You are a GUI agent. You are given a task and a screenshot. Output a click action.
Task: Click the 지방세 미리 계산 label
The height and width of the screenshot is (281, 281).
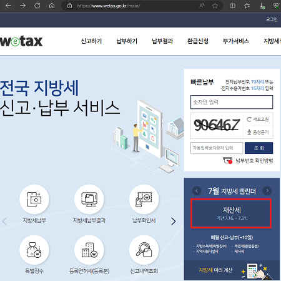pos(215,270)
